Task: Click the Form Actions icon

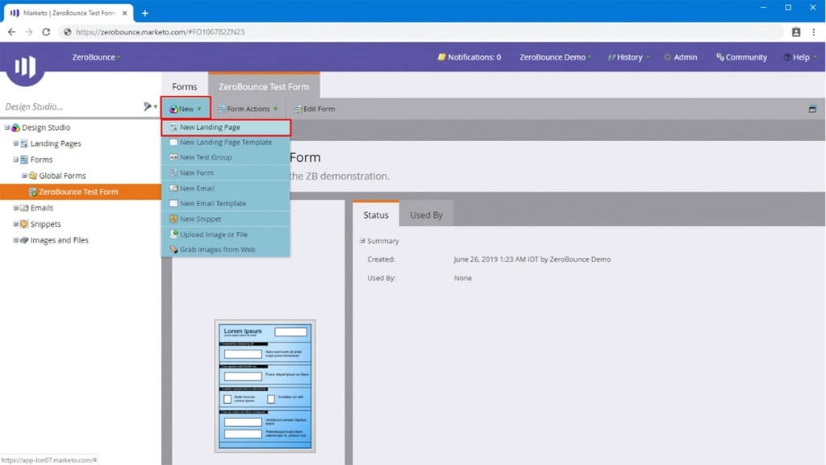Action: pos(222,109)
